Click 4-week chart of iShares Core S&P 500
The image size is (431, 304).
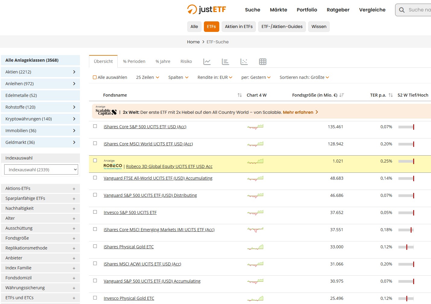click(x=255, y=127)
